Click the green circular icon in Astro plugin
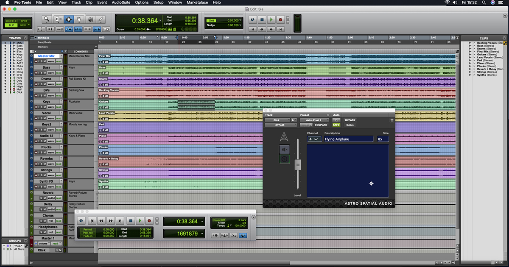The image size is (509, 267). coord(285,159)
